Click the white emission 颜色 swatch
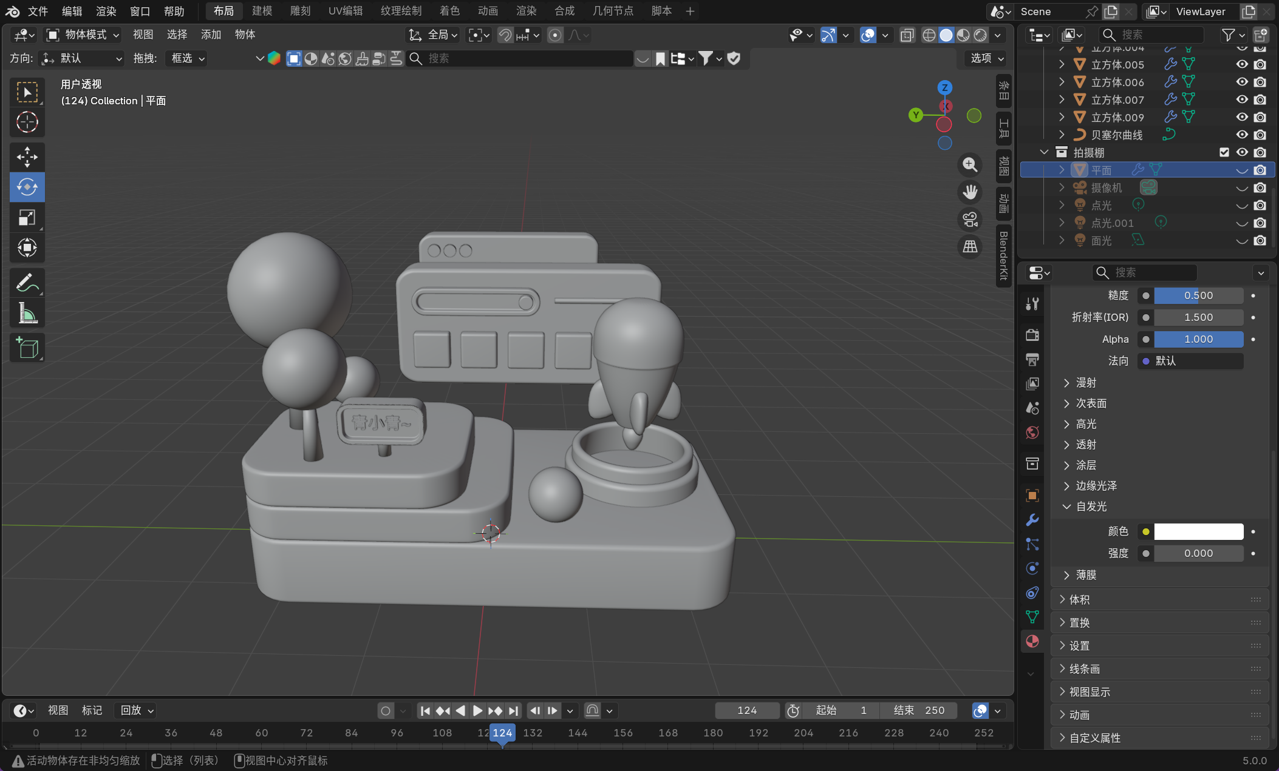The image size is (1279, 771). click(x=1198, y=532)
